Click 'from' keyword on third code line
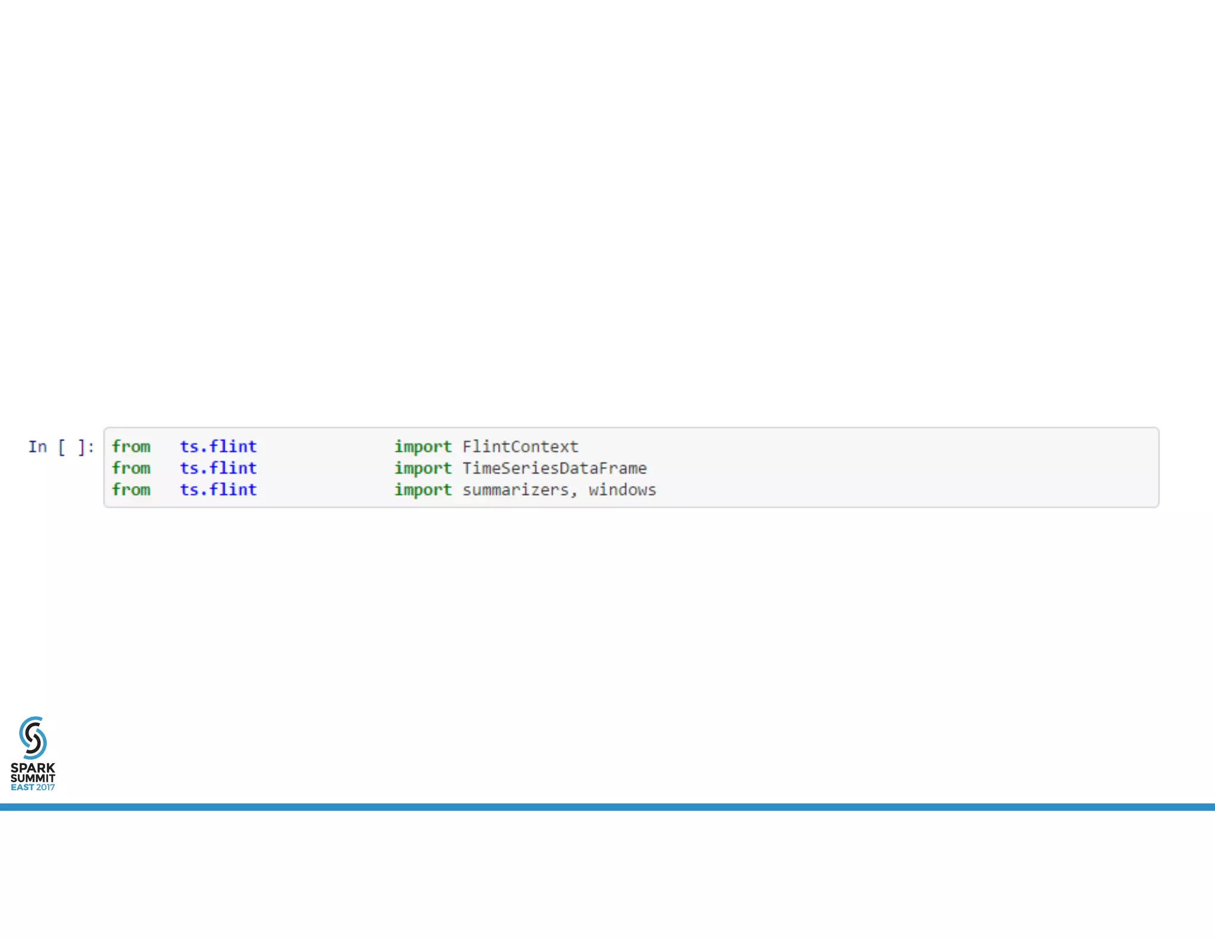 (131, 490)
